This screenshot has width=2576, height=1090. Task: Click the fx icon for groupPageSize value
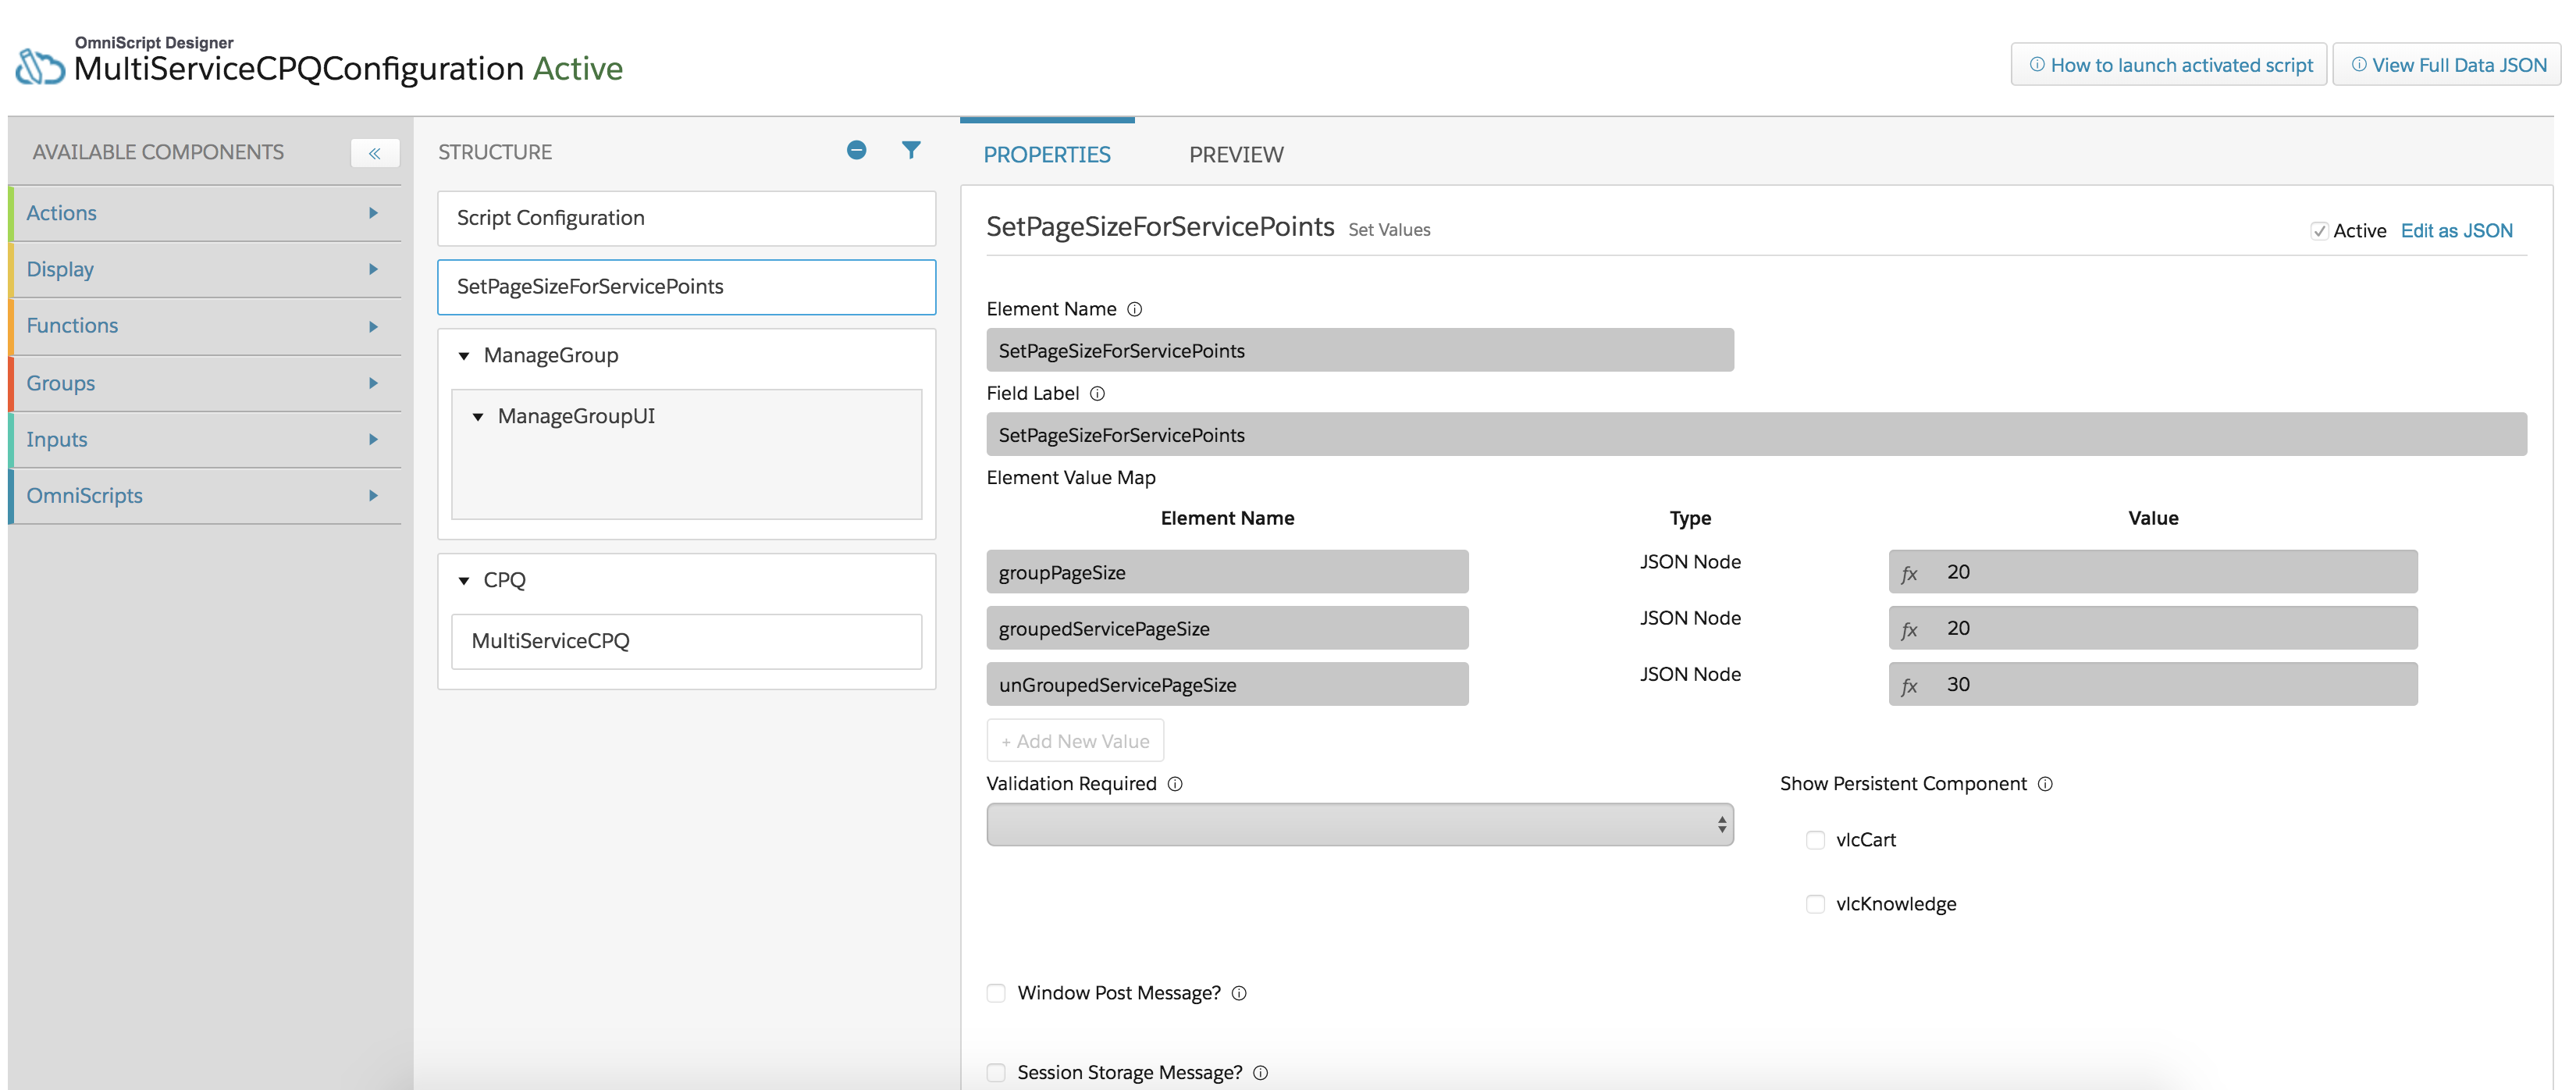(1909, 573)
